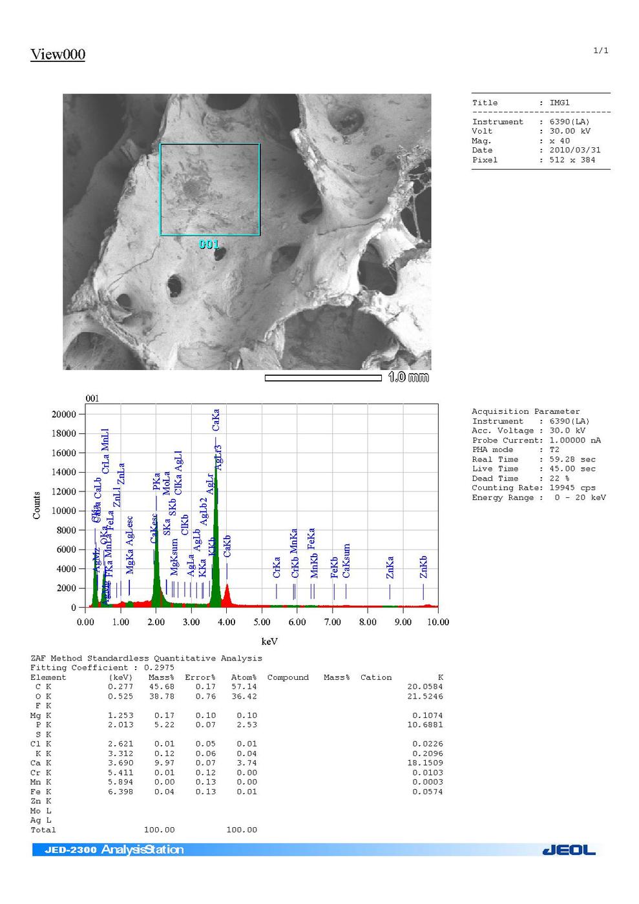Viewport: 639px width, 904px height.
Task: Click the FeKa marker label on spectrum
Action: coord(311,539)
